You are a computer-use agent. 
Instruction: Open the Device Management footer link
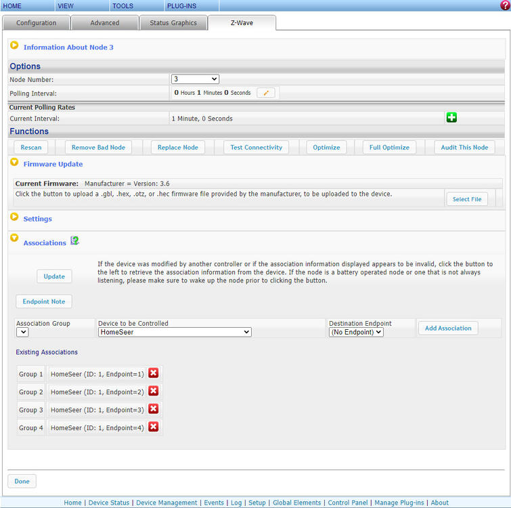[166, 503]
